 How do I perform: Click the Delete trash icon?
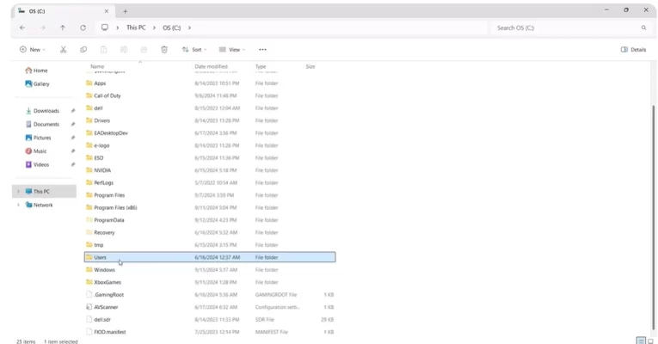click(x=164, y=50)
